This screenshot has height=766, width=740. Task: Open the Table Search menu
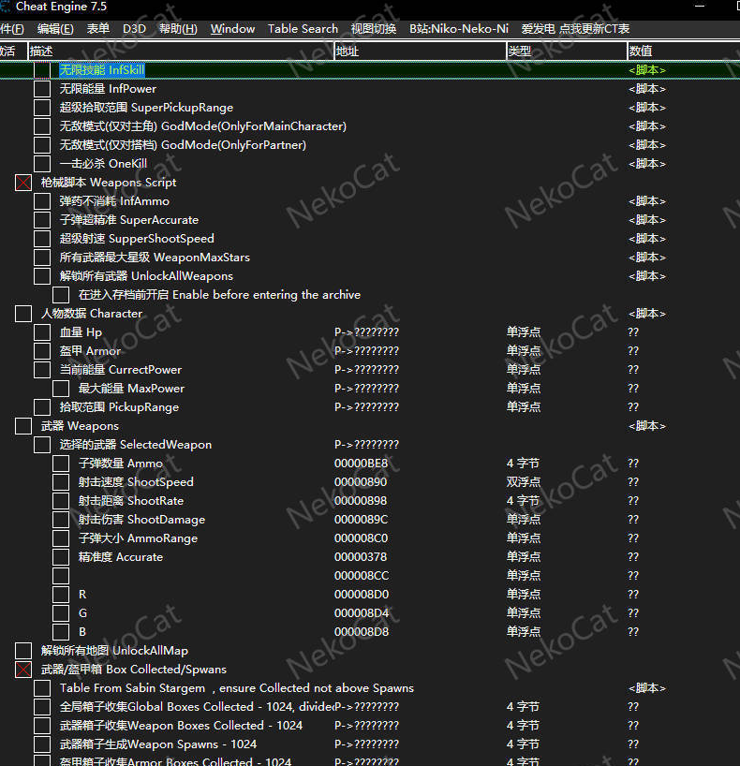pos(303,29)
